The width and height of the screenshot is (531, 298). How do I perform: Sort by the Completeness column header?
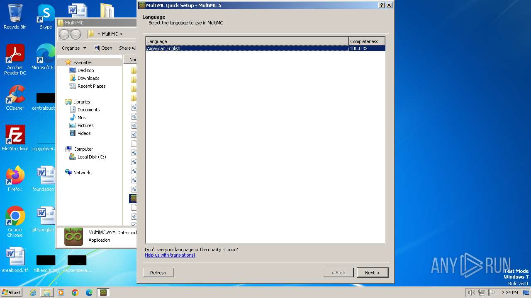pyautogui.click(x=367, y=41)
